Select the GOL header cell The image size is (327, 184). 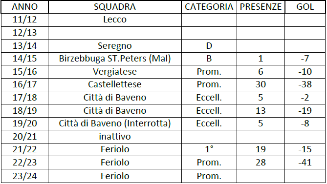305,7
